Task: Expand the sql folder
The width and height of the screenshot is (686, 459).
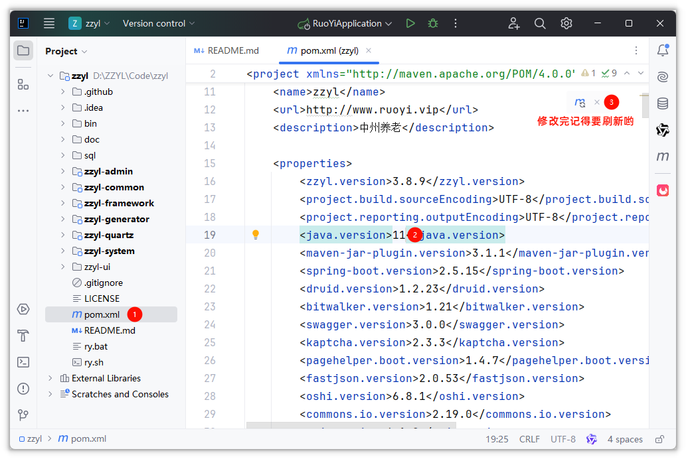Action: 62,155
